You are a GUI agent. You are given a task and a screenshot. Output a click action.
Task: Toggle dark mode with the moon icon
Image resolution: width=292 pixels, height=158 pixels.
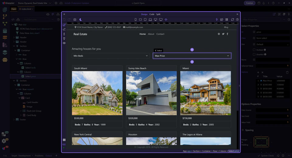tap(81, 19)
